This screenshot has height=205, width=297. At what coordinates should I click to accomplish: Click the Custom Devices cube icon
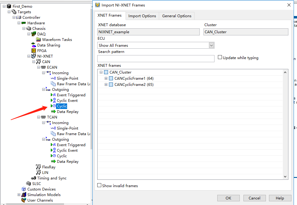[x=24, y=189]
